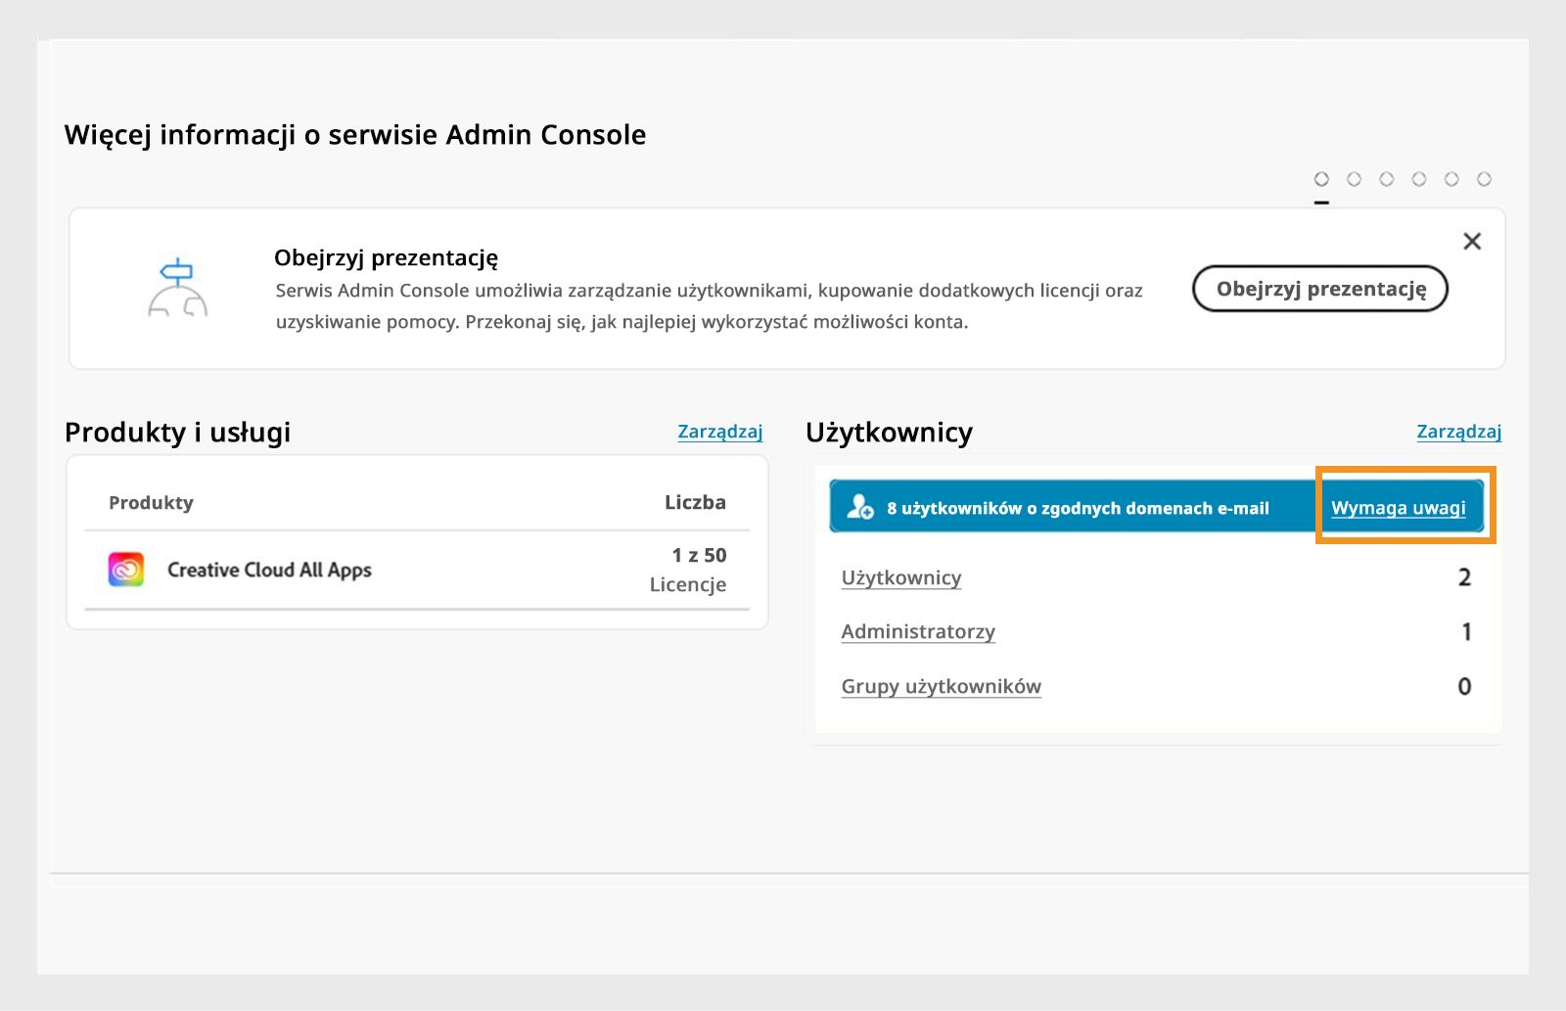The image size is (1566, 1011).
Task: Click the 1 z 50 license count
Action: tap(699, 555)
